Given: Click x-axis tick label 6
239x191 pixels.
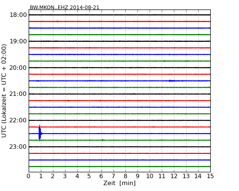Looking at the screenshot, I should [x=101, y=176].
